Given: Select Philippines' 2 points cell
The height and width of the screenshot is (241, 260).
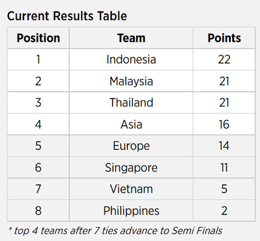Looking at the screenshot, I should tap(224, 211).
